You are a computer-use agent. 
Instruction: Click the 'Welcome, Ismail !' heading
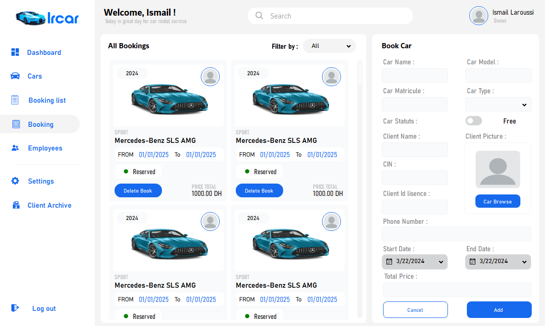pos(140,12)
